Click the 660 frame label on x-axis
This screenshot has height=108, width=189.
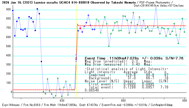[x=123, y=100]
